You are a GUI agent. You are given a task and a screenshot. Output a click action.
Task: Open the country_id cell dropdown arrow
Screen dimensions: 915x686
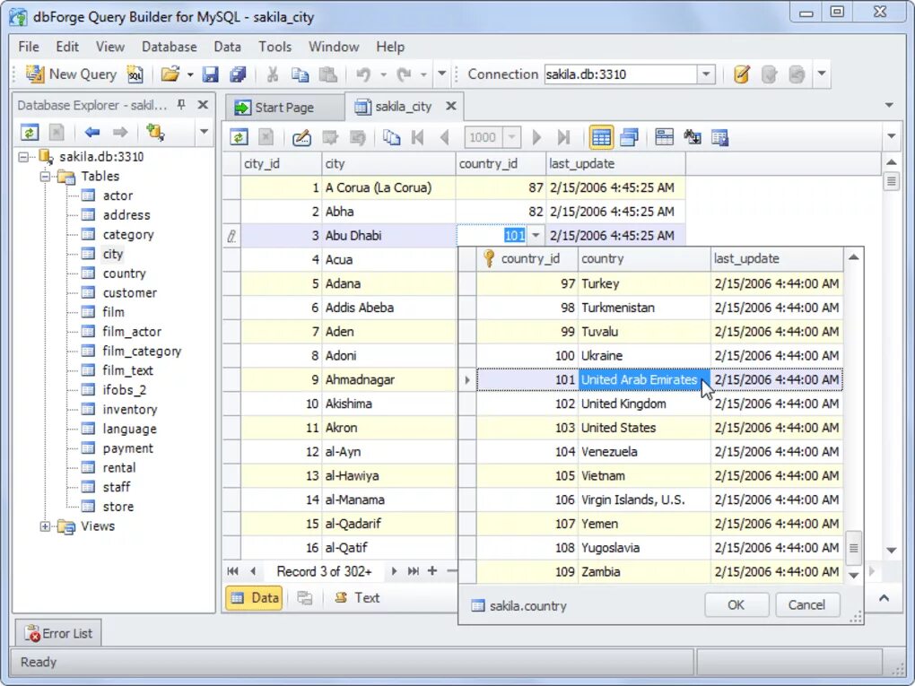[x=536, y=236]
